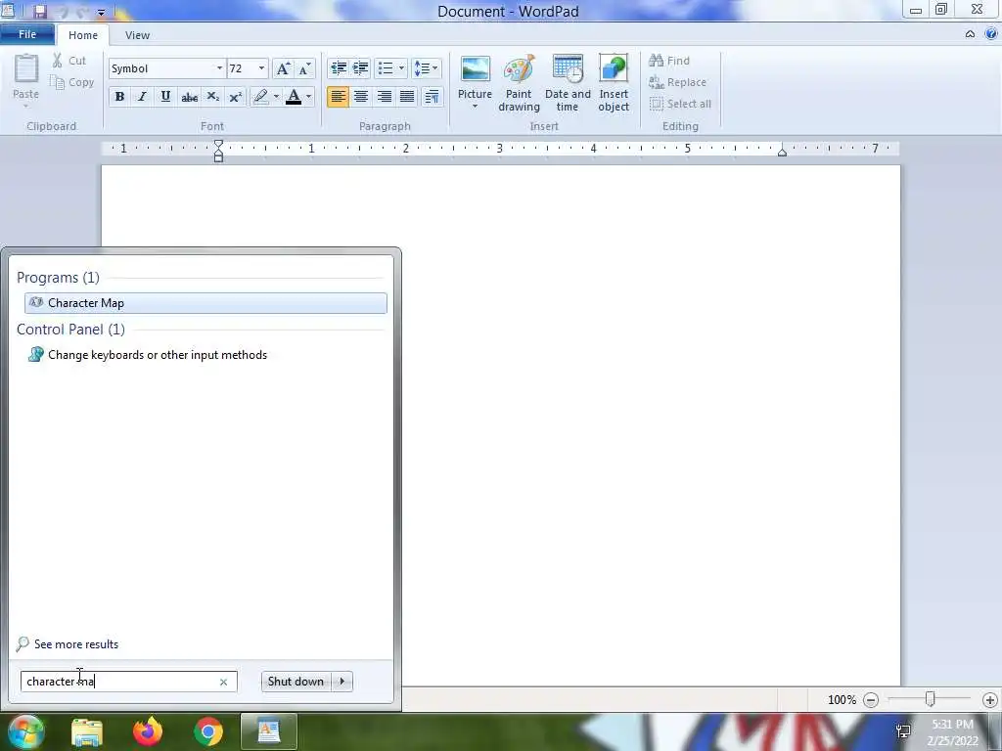This screenshot has height=751, width=1002.
Task: Expand the Shut down options arrow
Action: click(342, 682)
